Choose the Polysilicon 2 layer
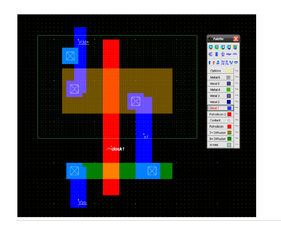 (221, 114)
